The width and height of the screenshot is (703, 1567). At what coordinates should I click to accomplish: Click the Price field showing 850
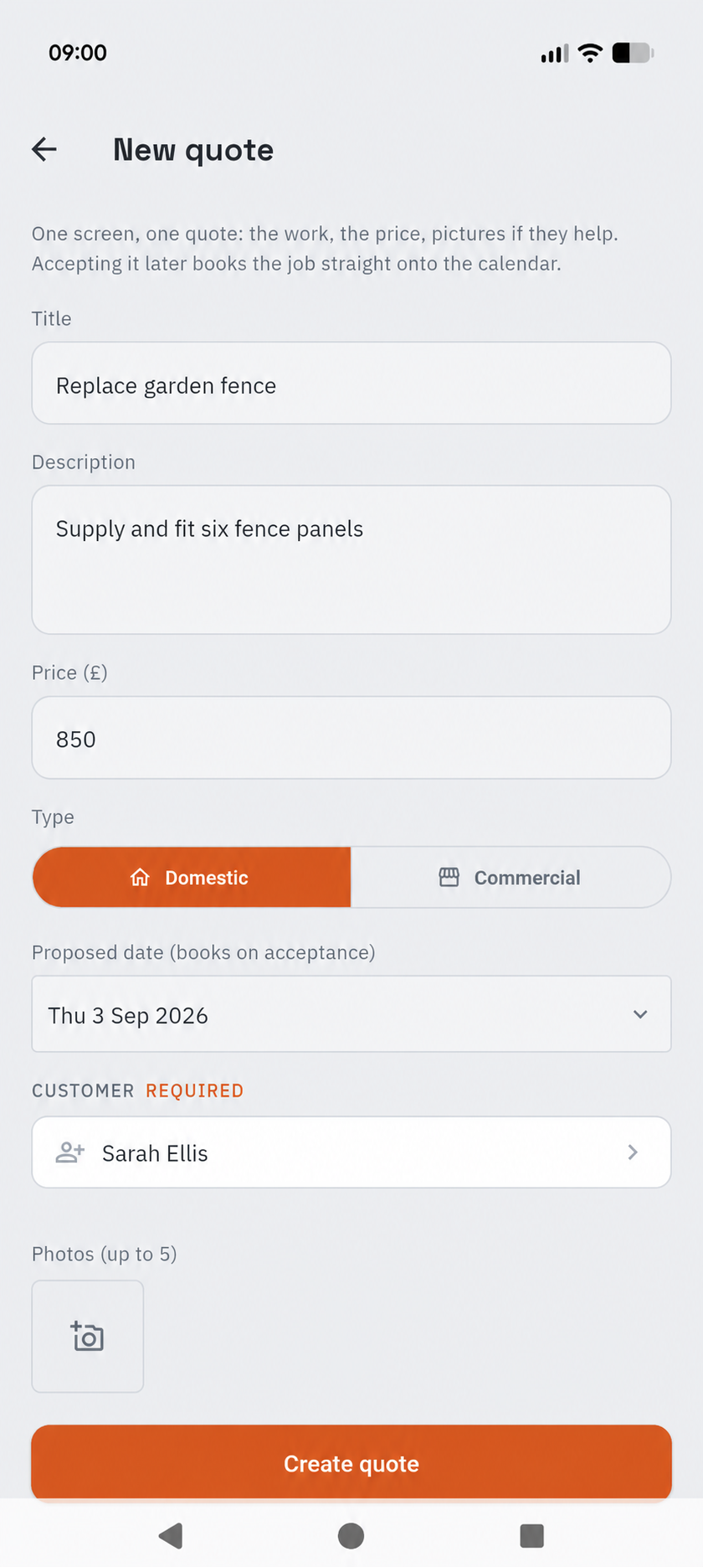tap(351, 738)
